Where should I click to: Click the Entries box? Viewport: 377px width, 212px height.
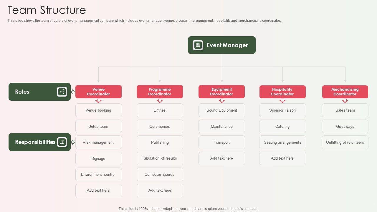pyautogui.click(x=160, y=110)
